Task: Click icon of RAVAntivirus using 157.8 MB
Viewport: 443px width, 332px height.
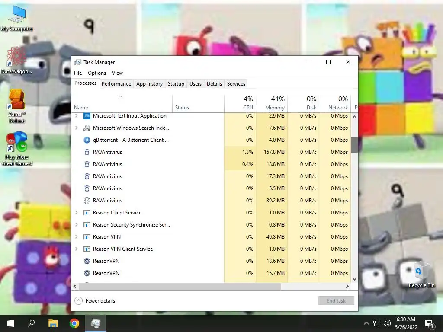Action: pyautogui.click(x=87, y=152)
